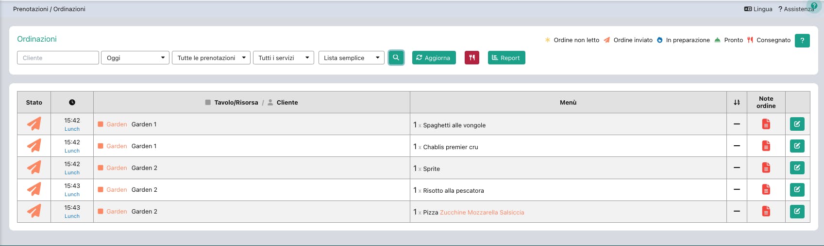Image resolution: width=824 pixels, height=246 pixels.
Task: Click the red fork and knife button
Action: pos(472,58)
